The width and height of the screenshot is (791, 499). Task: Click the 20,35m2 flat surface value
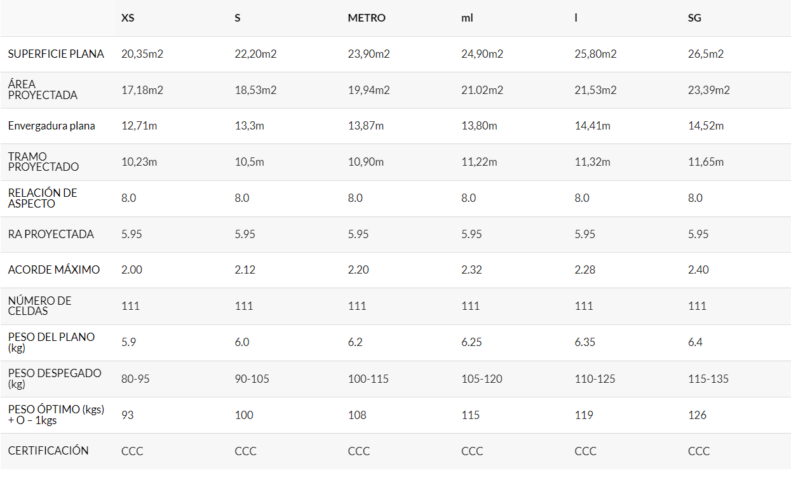pos(142,54)
